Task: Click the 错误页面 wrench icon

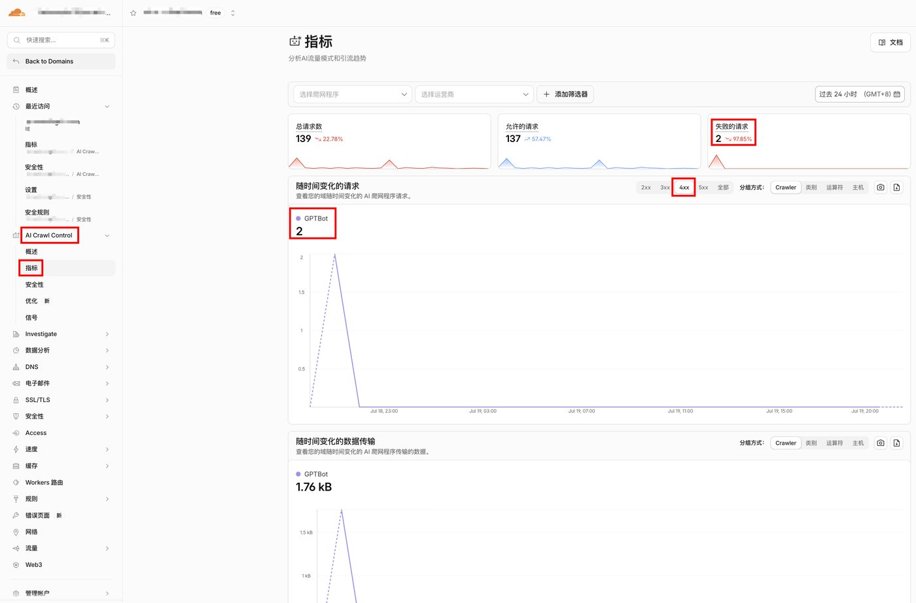Action: coord(16,515)
